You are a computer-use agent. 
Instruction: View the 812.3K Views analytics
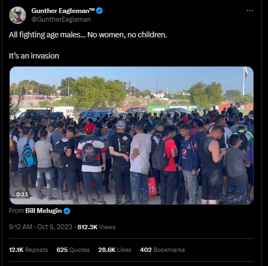tap(96, 227)
